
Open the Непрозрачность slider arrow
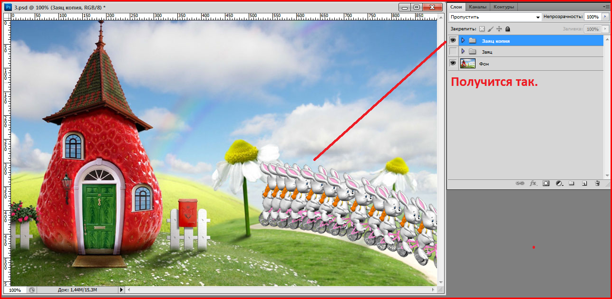605,17
